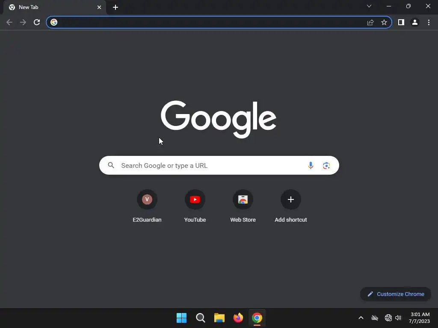Screen dimensions: 438x328
Task: Bookmark this tab with the star icon
Action: pyautogui.click(x=384, y=22)
